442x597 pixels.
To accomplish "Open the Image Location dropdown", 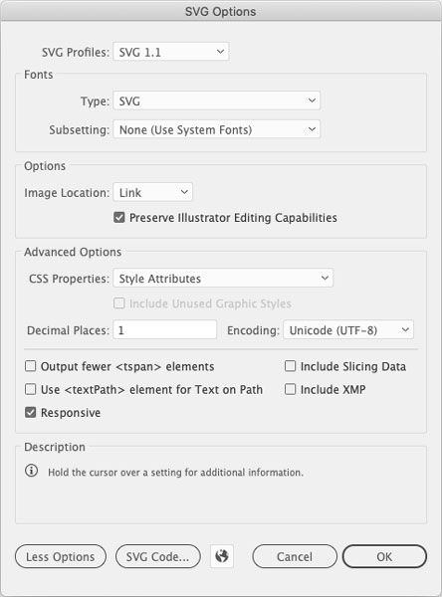I will tap(152, 192).
